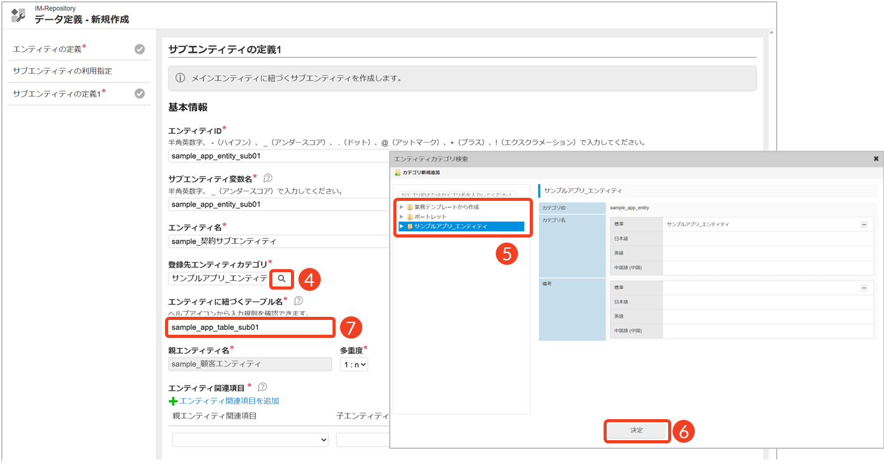Open サブエンティティの利用指定 sidebar item
Screen dimensions: 884x465
tap(62, 71)
